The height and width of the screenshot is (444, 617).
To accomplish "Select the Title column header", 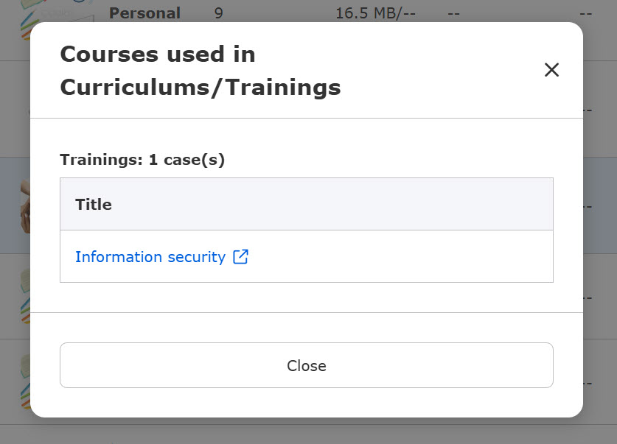I will pyautogui.click(x=94, y=204).
